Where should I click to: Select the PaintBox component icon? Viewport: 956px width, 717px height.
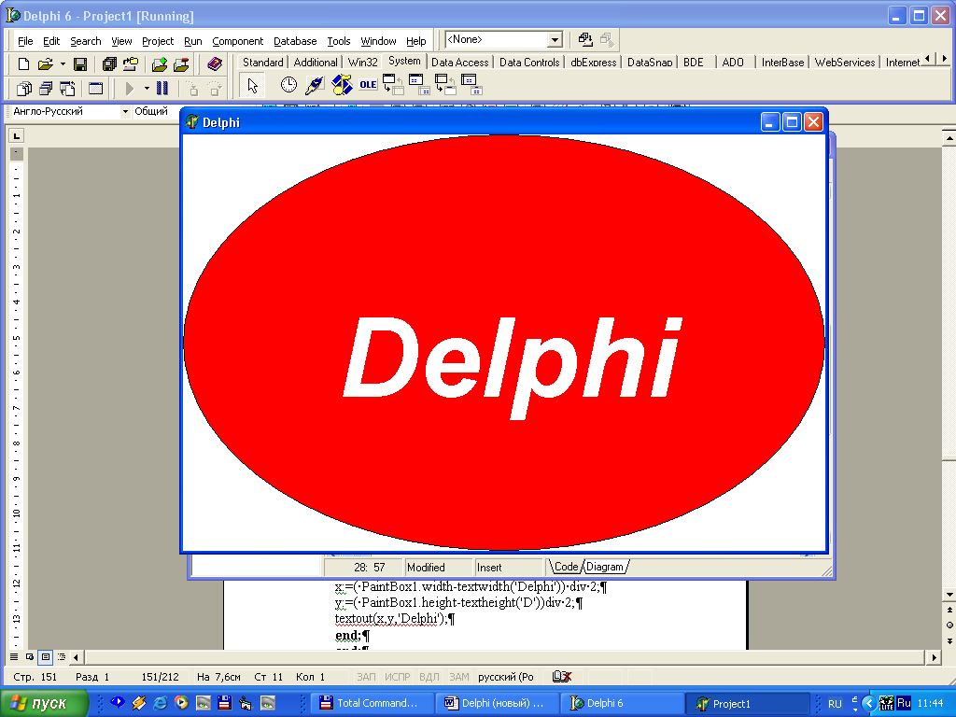(x=315, y=85)
